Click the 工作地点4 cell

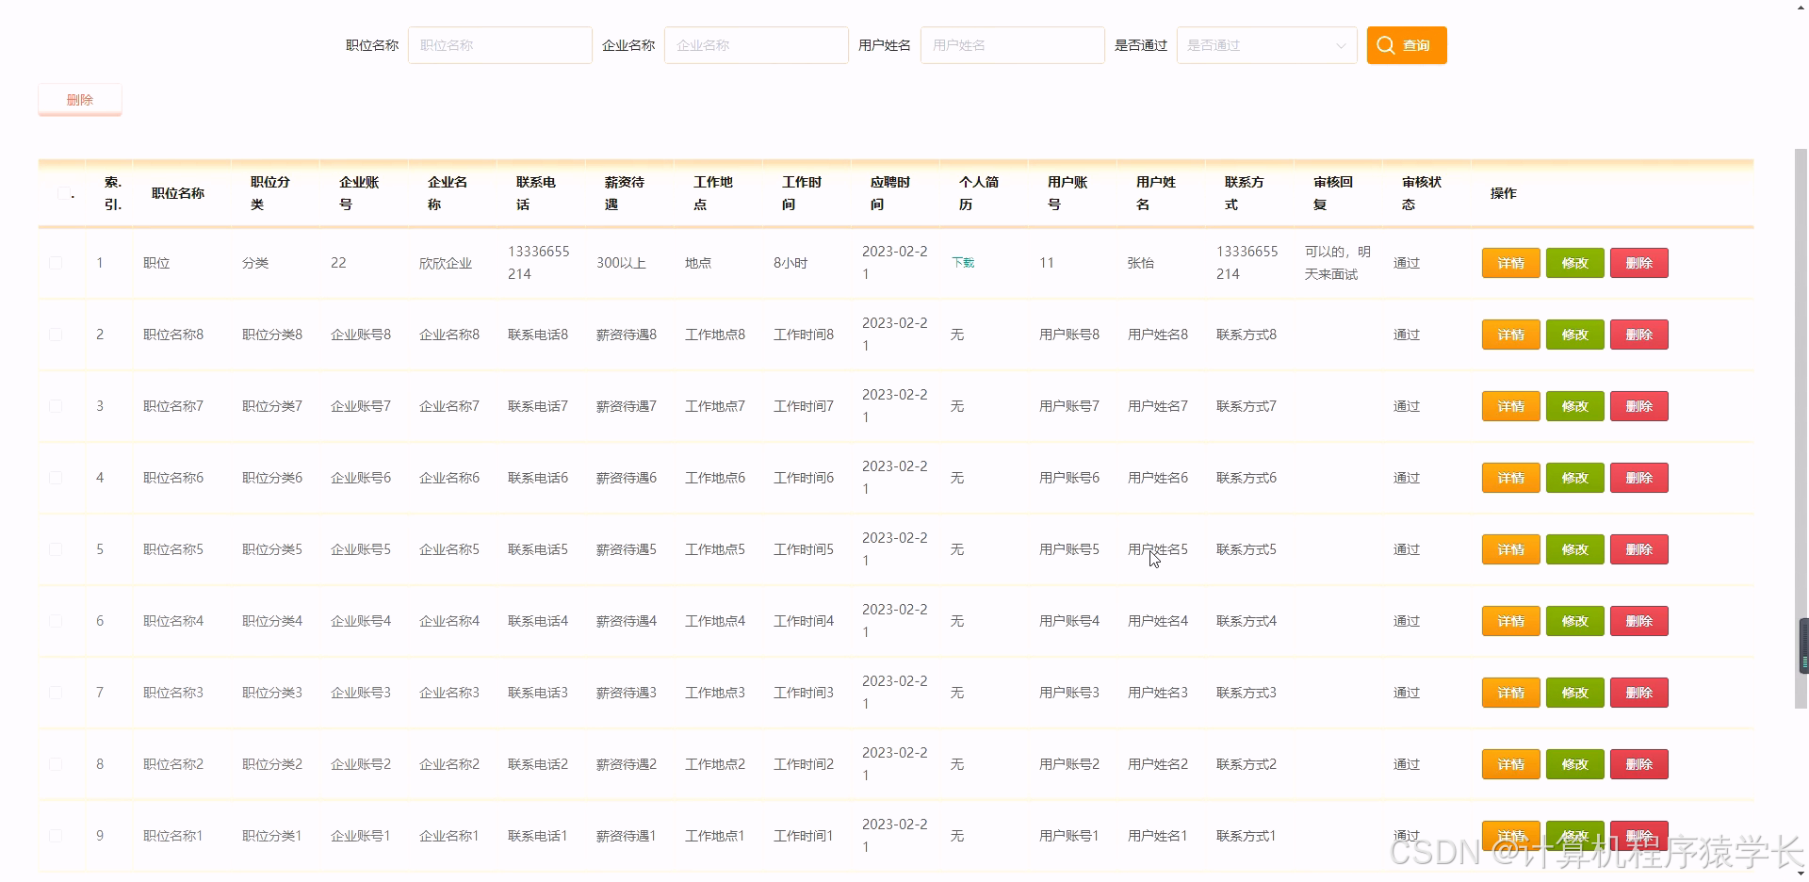[715, 621]
